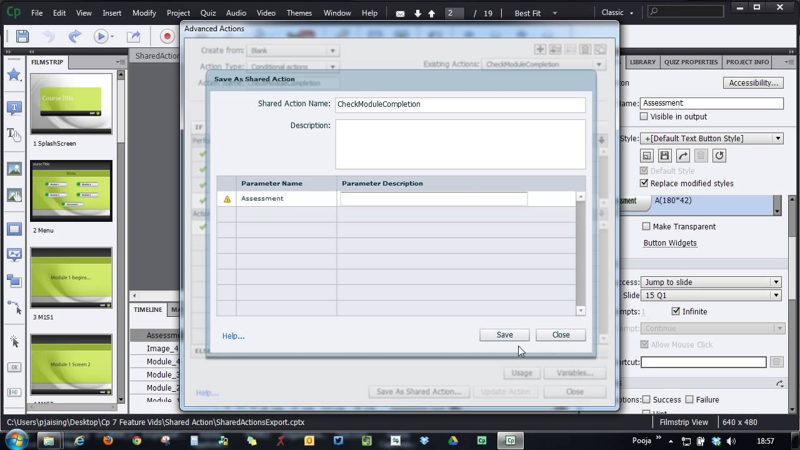Click the Shortcut input field
Screen dimensions: 800x450
tap(703, 362)
